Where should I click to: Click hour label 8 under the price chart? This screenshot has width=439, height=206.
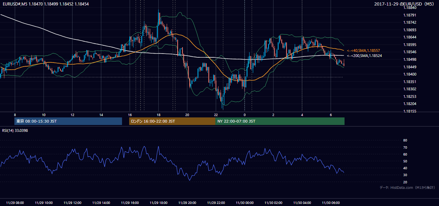pos(15,115)
